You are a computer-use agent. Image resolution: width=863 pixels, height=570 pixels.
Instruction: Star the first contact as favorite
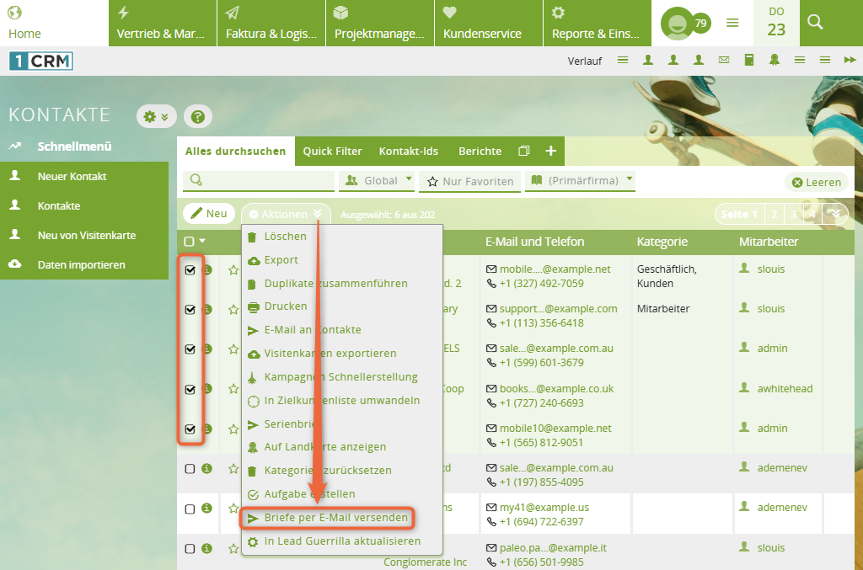tap(233, 270)
